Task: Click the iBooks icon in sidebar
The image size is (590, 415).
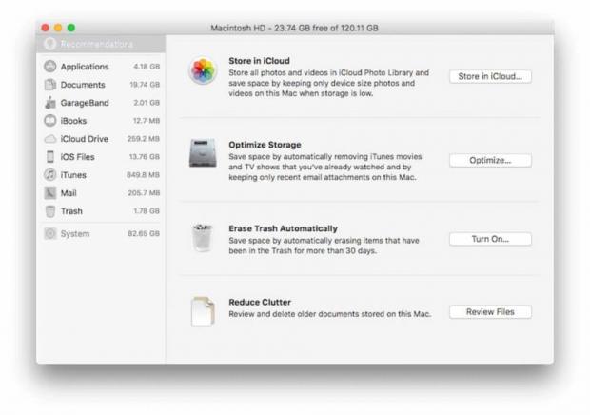Action: pos(50,121)
